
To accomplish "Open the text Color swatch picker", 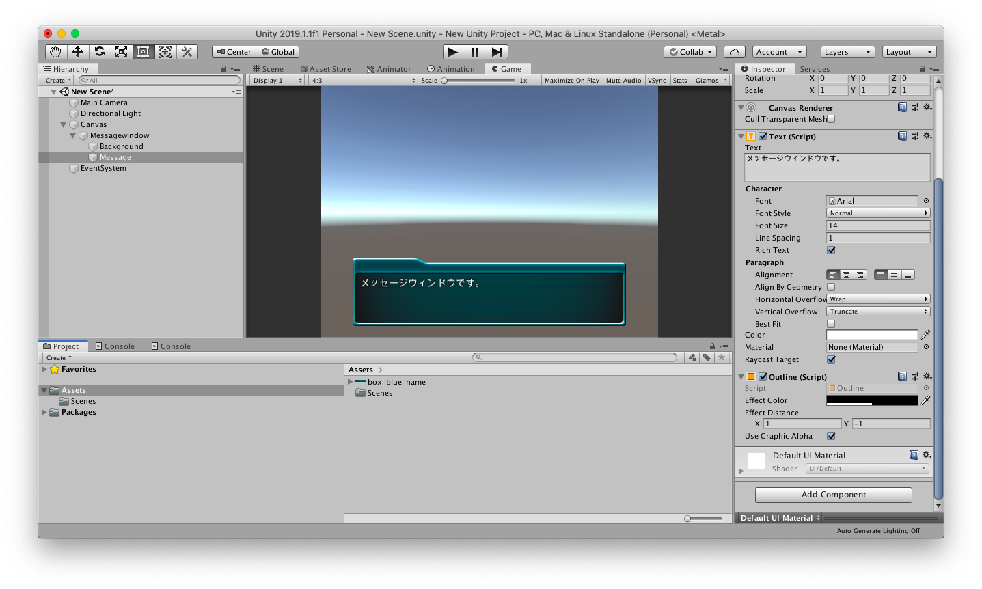I will click(x=872, y=335).
